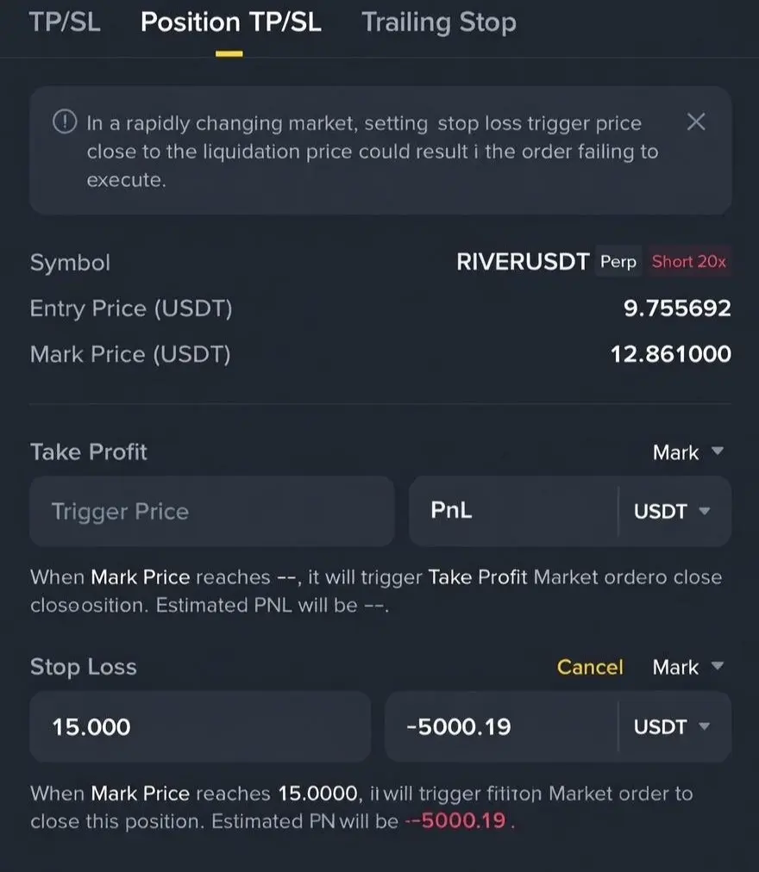Expand the Stop Loss Mark price-type dropdown
The width and height of the screenshot is (759, 872).
pos(688,667)
